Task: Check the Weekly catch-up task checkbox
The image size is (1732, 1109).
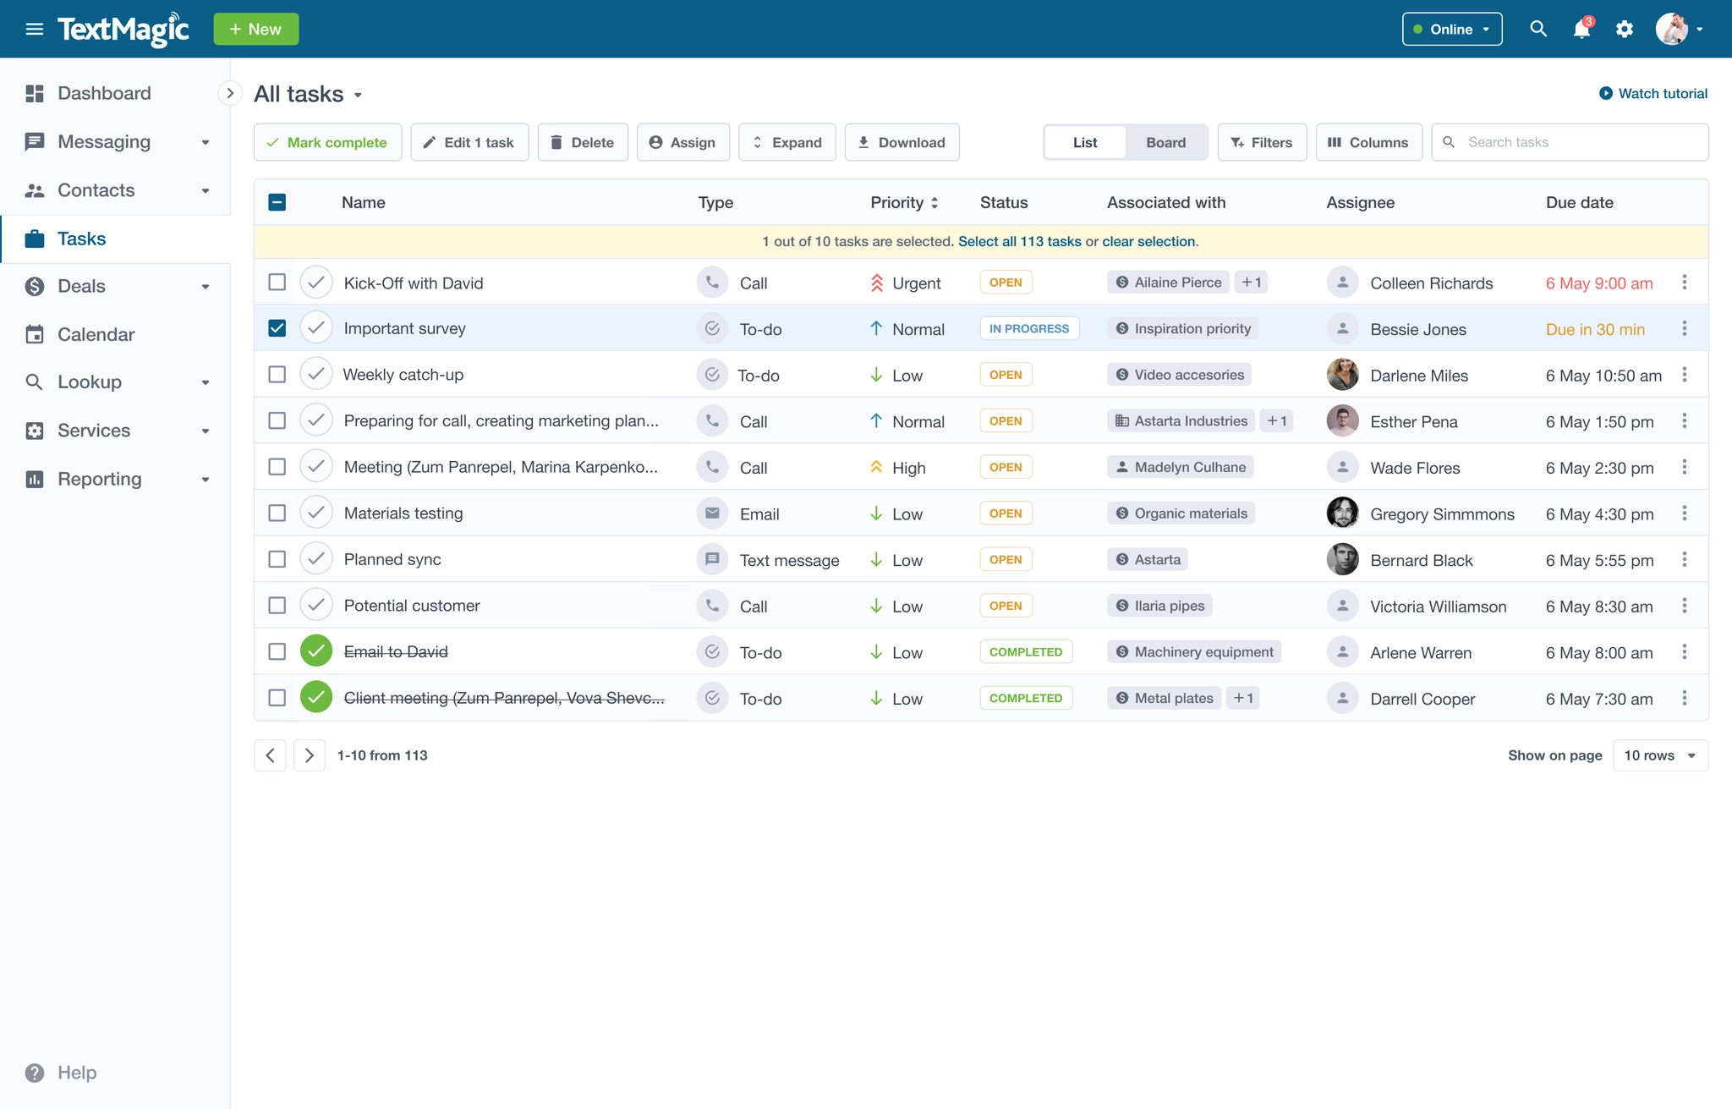Action: [277, 375]
